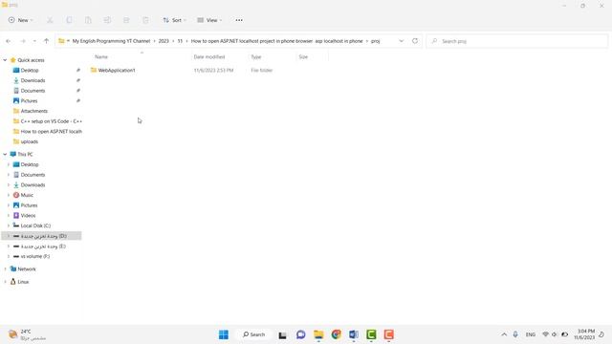
Task: Click the Paste toolbar icon
Action: tap(88, 20)
